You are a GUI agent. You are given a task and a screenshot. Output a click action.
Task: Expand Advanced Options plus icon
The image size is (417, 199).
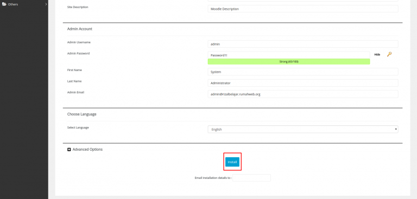[69, 150]
